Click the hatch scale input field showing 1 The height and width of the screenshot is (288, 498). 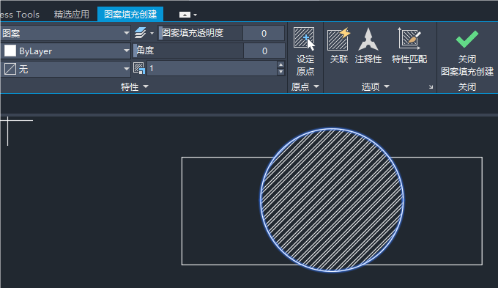(x=212, y=68)
